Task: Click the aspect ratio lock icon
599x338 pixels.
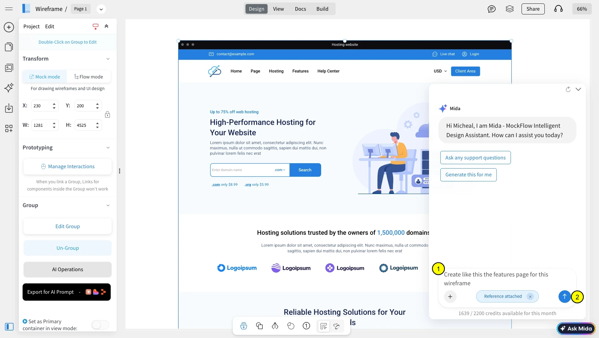Action: point(107,115)
